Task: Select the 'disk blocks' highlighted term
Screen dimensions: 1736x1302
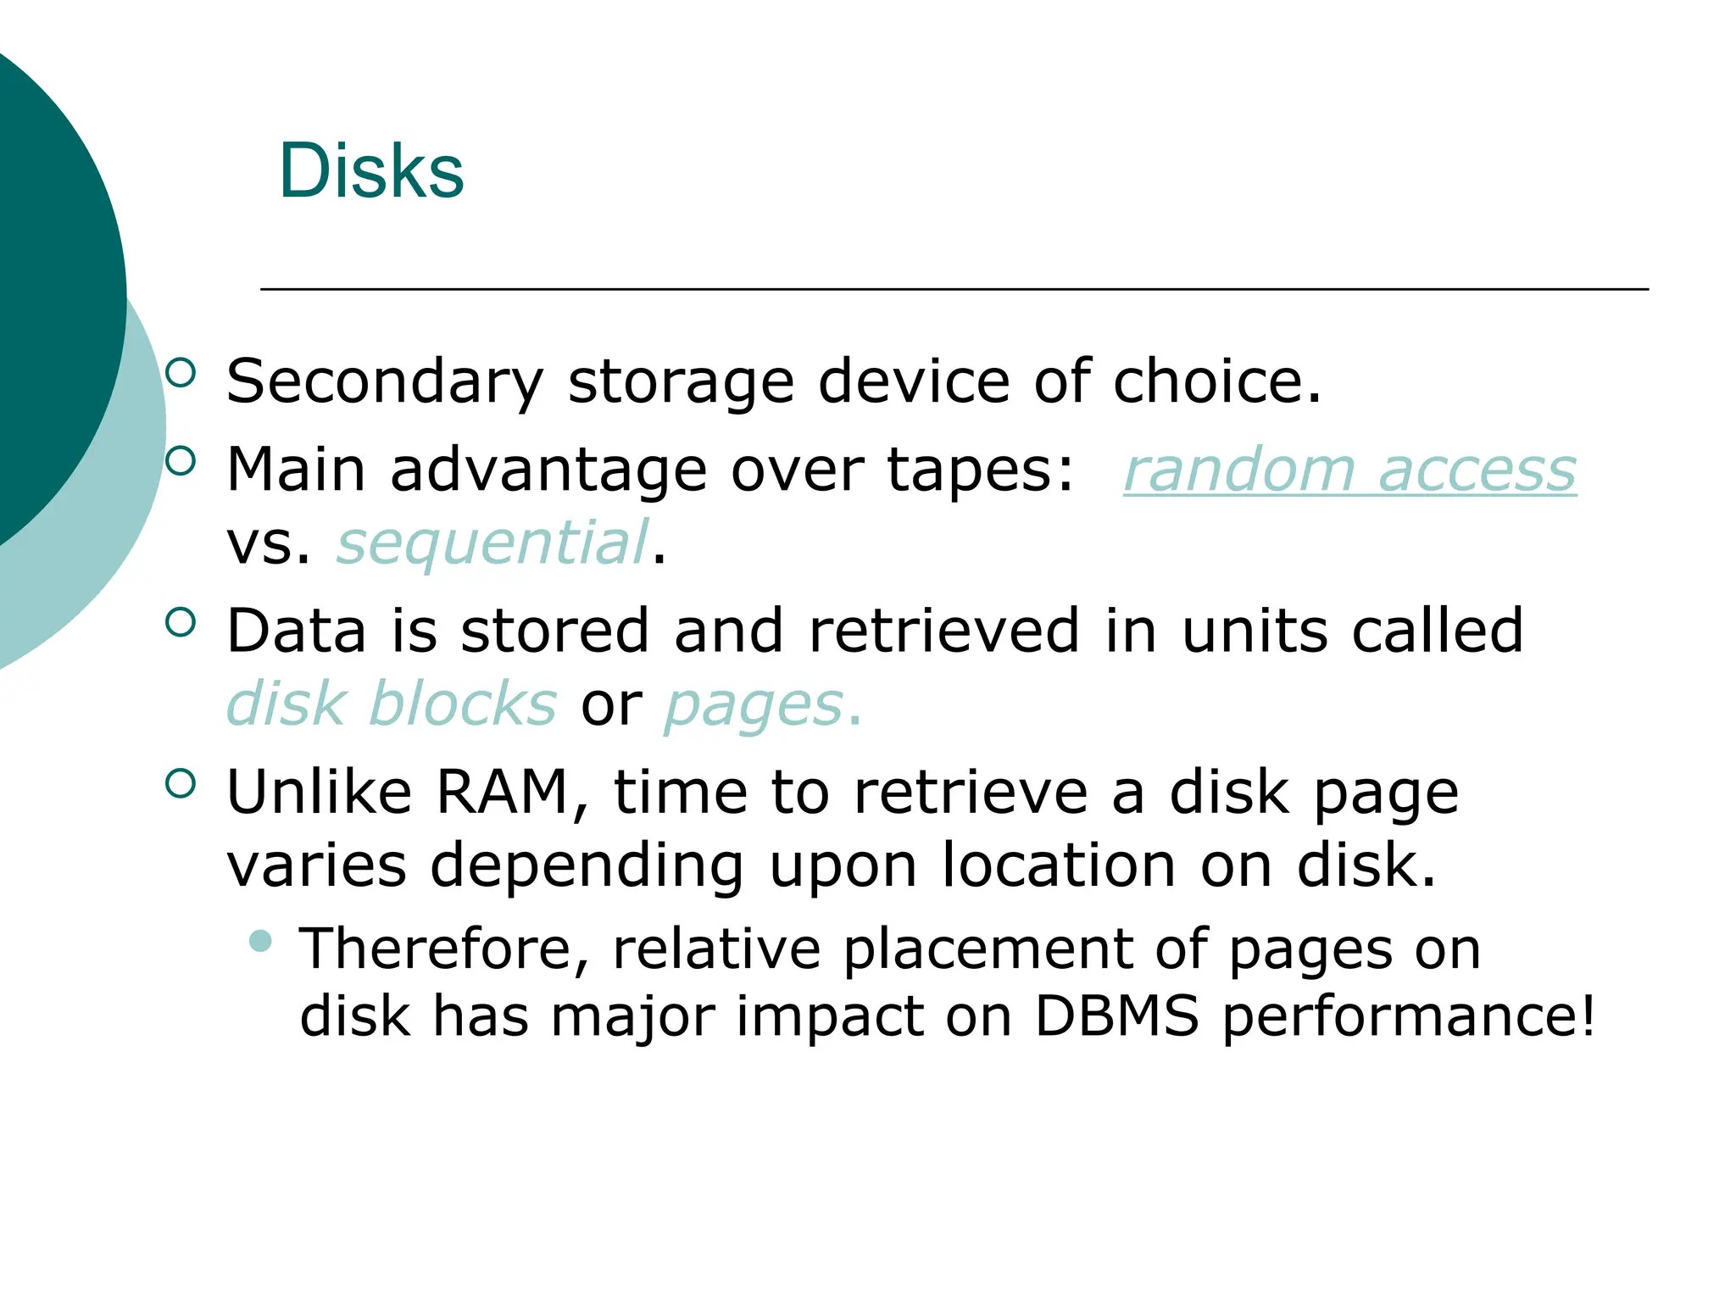Action: coord(392,704)
